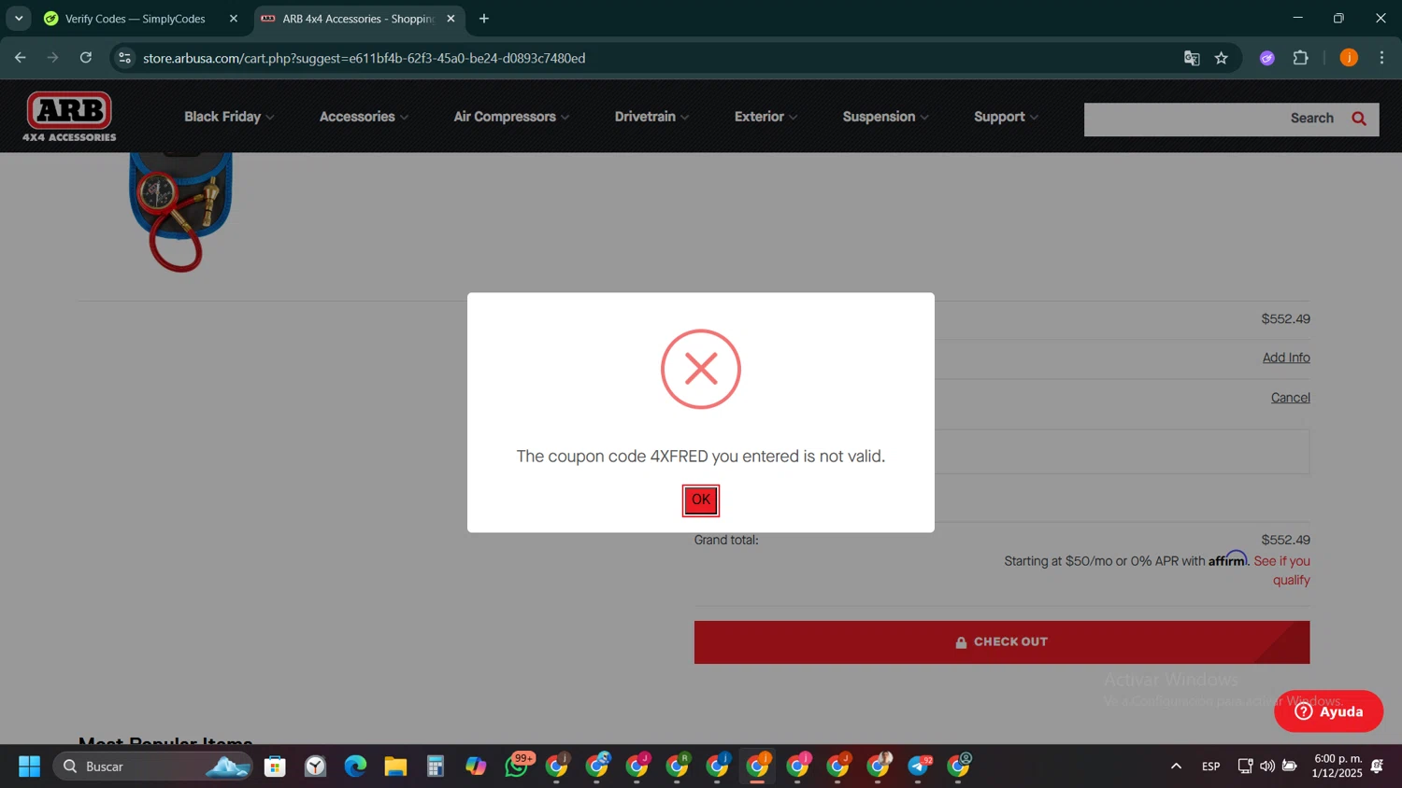Open the Windows Start menu
The image size is (1402, 788).
tap(29, 767)
